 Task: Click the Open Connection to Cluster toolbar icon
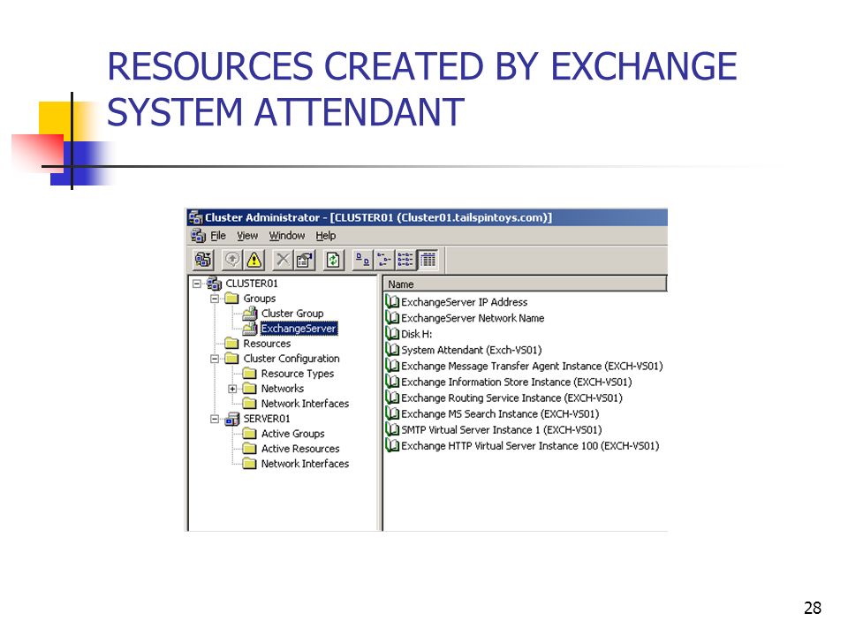coord(203,260)
